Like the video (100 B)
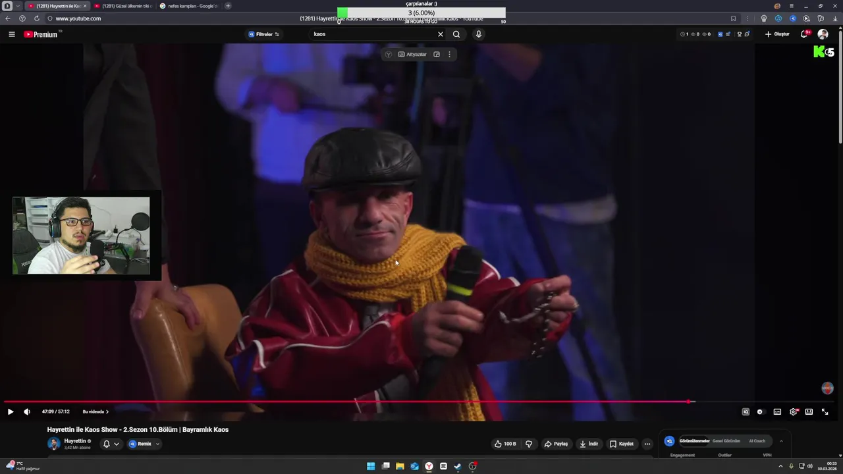The width and height of the screenshot is (843, 474). click(505, 444)
